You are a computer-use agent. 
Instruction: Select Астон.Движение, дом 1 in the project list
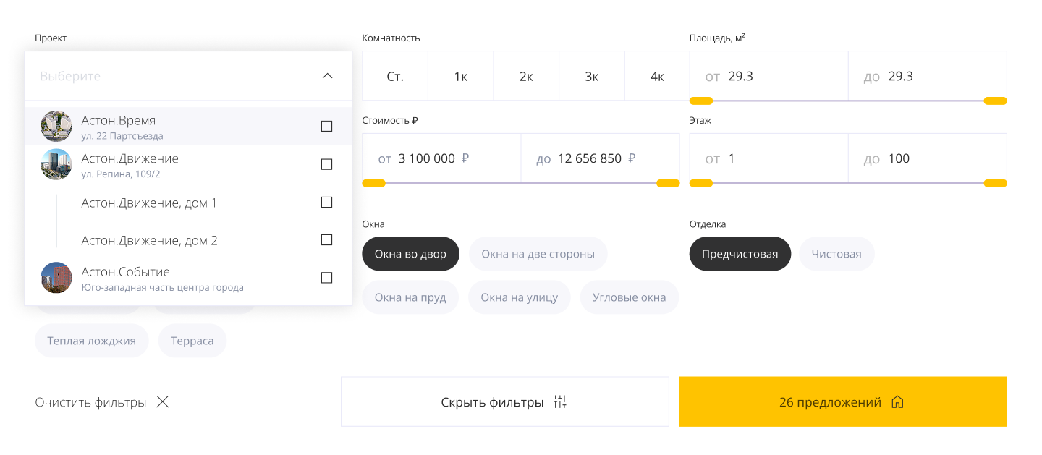click(148, 203)
